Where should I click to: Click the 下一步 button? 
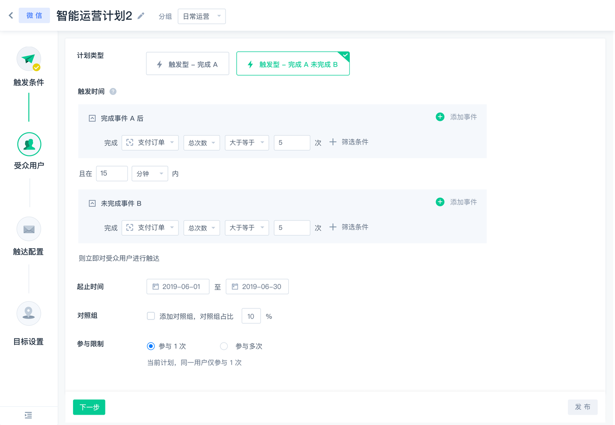(89, 407)
